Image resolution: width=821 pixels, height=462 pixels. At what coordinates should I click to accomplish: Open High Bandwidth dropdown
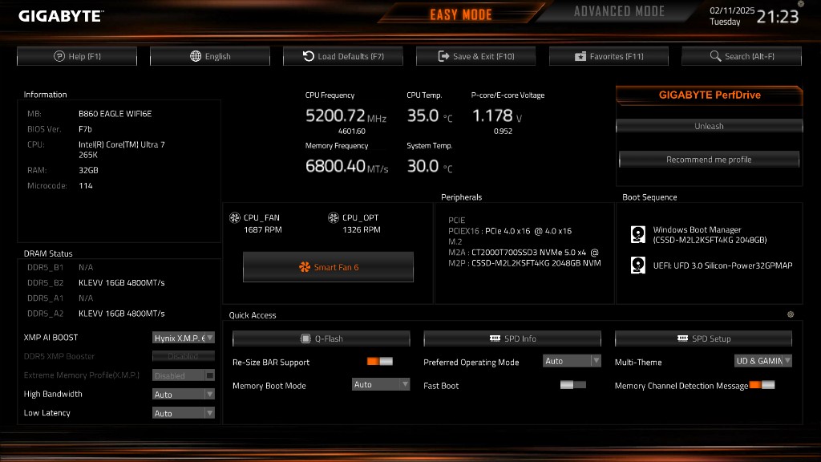tap(184, 395)
